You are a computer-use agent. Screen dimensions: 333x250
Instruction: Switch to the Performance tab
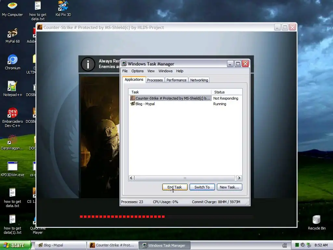(176, 80)
